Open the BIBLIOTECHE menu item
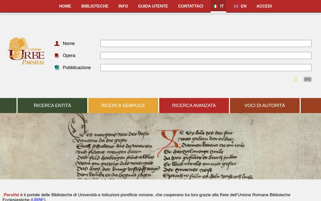Viewport: 321px width, 201px height. pos(95,6)
